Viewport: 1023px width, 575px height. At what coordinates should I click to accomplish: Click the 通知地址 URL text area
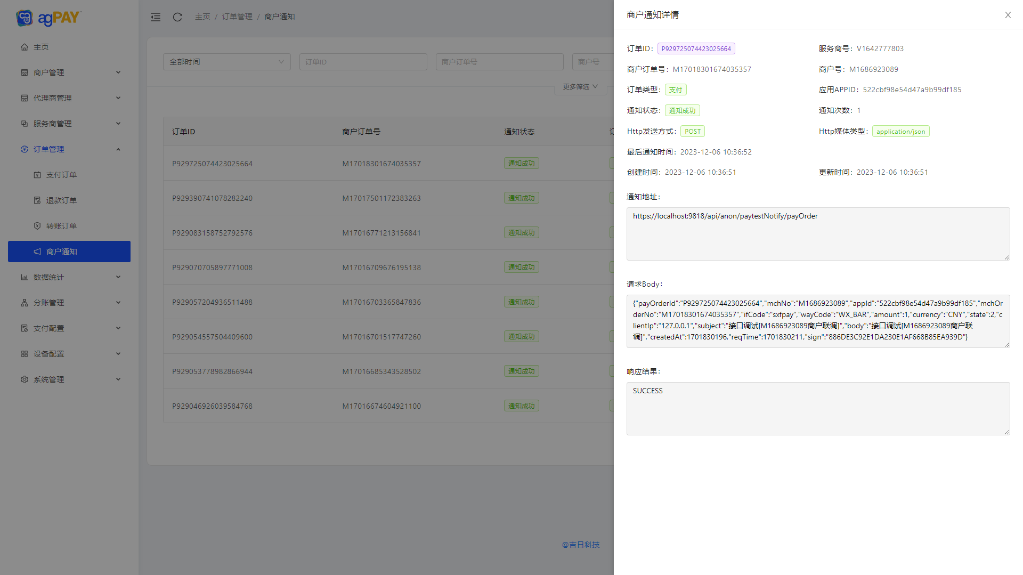tap(818, 234)
